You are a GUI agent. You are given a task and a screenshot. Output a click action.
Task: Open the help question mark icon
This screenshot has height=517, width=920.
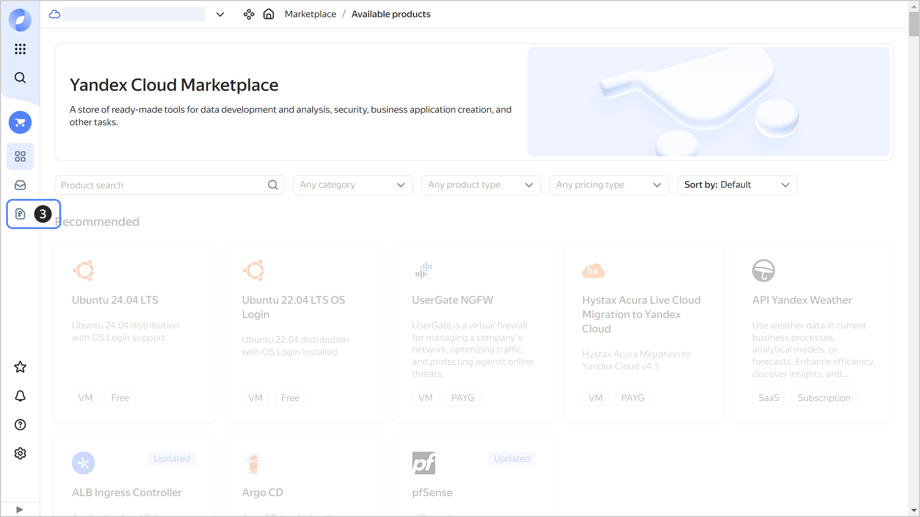tap(20, 425)
